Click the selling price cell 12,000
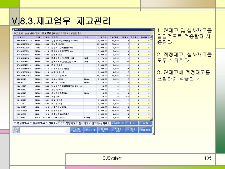225x169 pixels. point(113,111)
